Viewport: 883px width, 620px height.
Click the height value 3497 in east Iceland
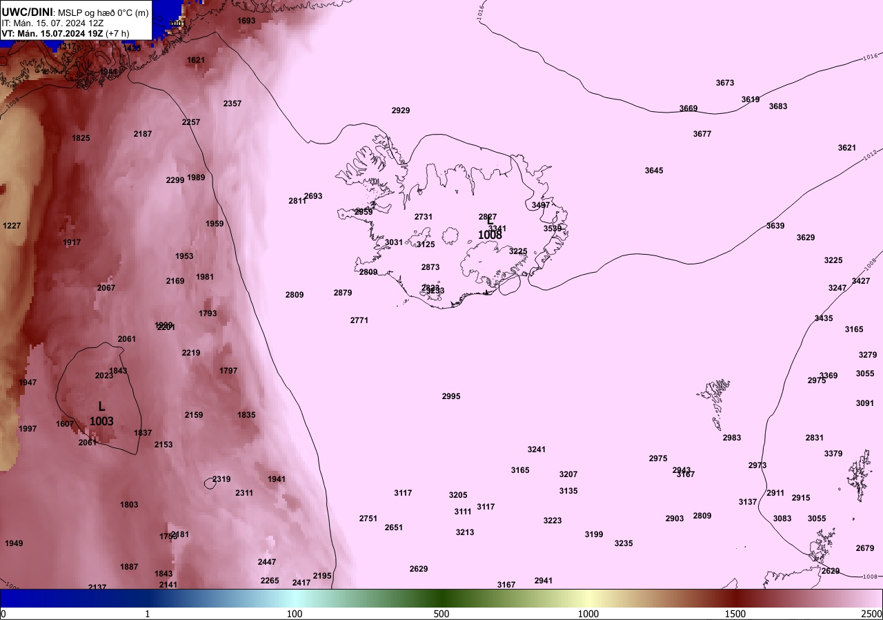pyautogui.click(x=542, y=205)
